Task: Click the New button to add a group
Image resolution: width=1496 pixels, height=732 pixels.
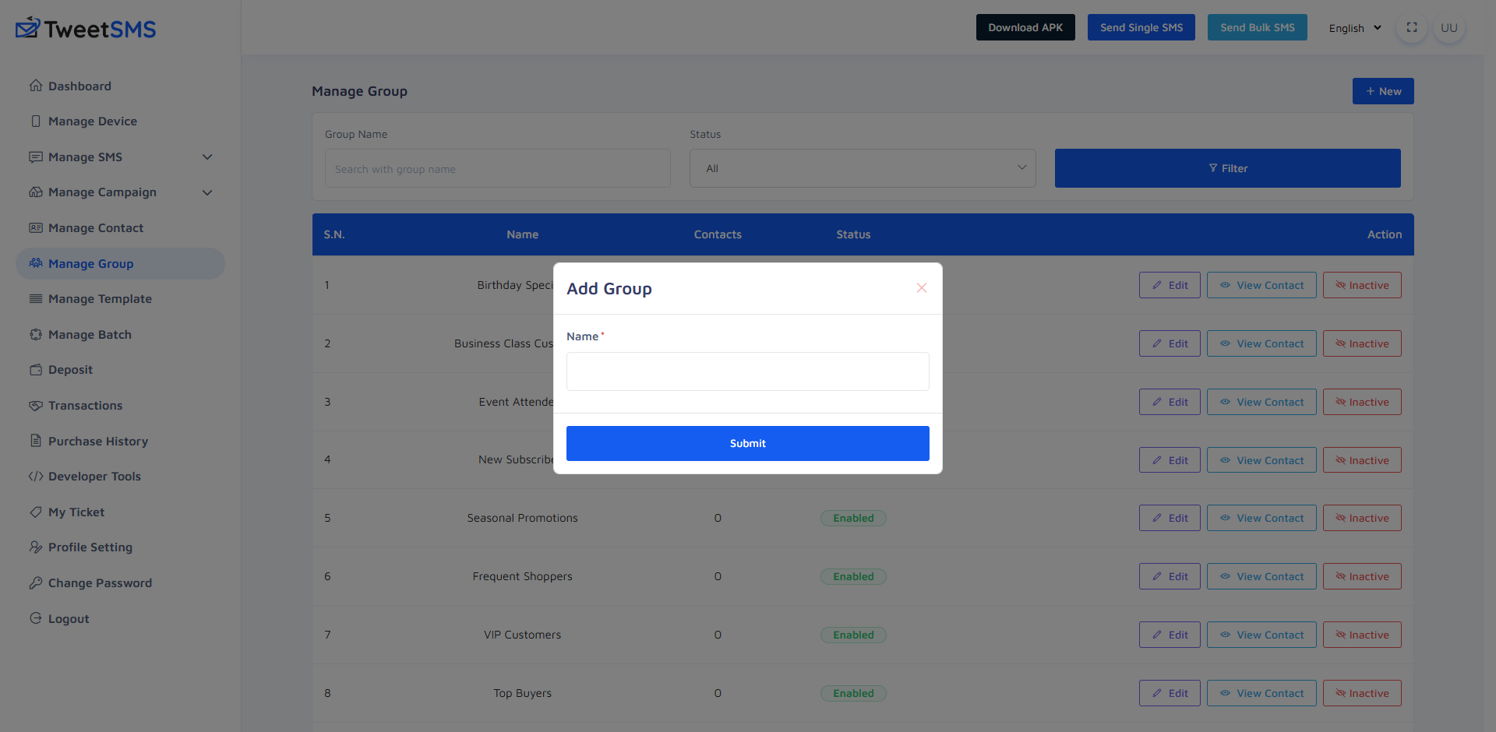Action: click(1383, 90)
